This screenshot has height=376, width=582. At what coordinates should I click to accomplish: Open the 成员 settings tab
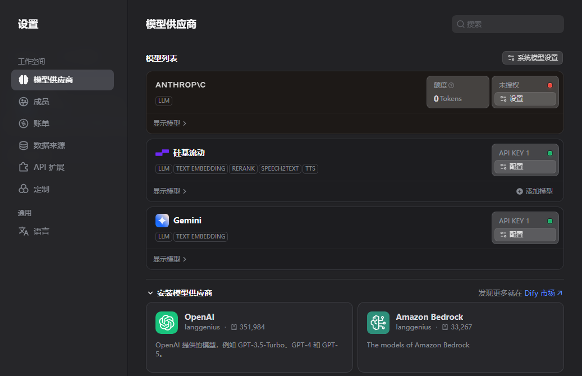click(x=41, y=102)
